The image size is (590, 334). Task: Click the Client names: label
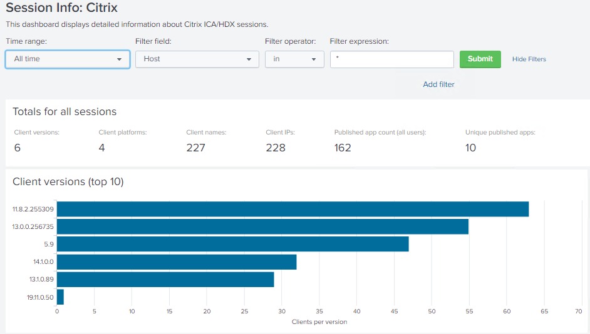click(206, 132)
